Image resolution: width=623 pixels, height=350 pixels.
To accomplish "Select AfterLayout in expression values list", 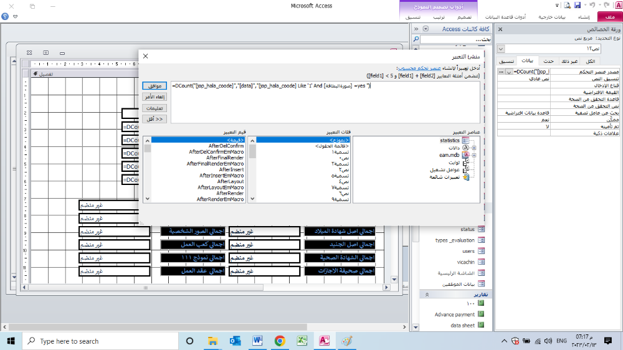I will (x=231, y=182).
